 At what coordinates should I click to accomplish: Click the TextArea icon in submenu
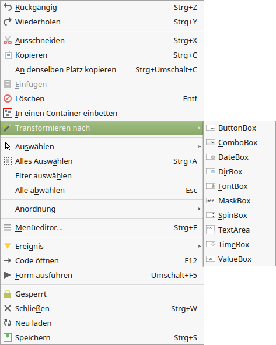211,230
